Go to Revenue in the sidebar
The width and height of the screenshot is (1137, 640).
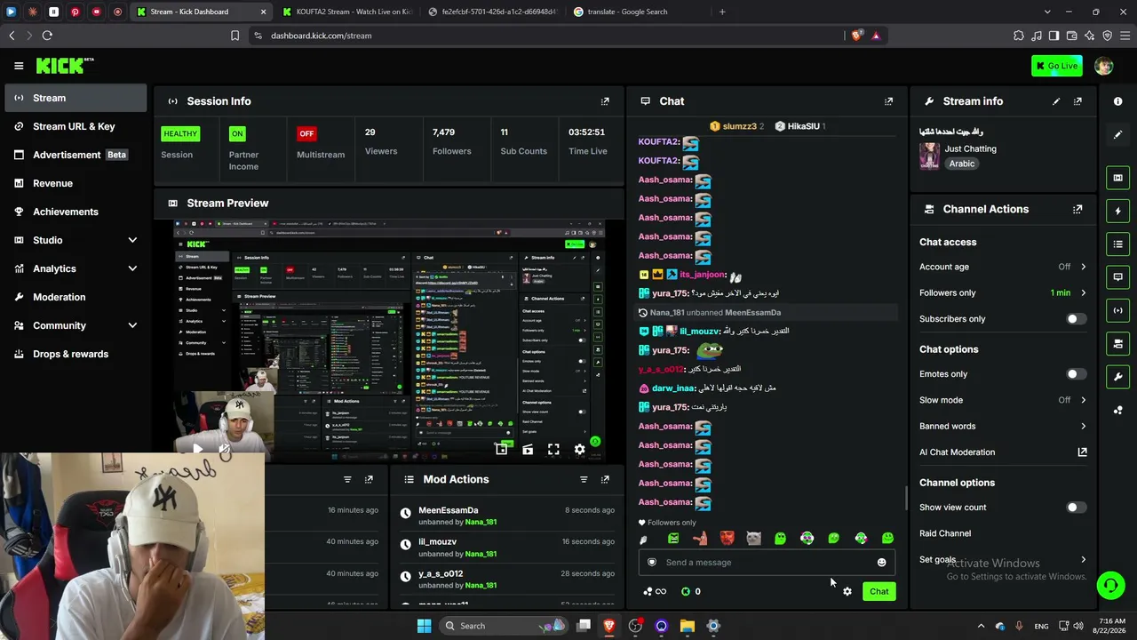point(76,183)
